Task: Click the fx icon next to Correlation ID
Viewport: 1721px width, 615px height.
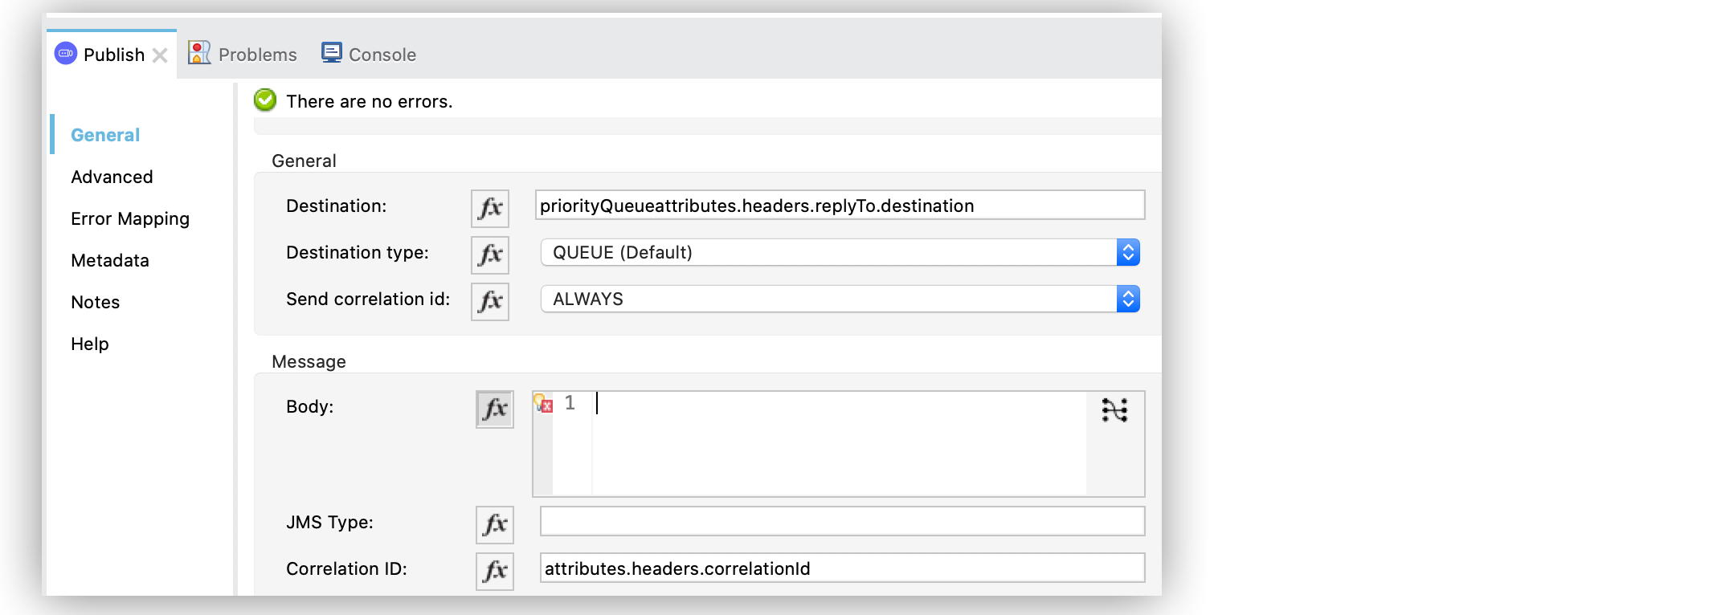Action: 494,571
